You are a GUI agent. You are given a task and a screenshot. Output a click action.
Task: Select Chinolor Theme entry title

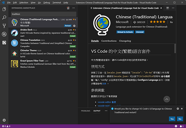pos(28,50)
